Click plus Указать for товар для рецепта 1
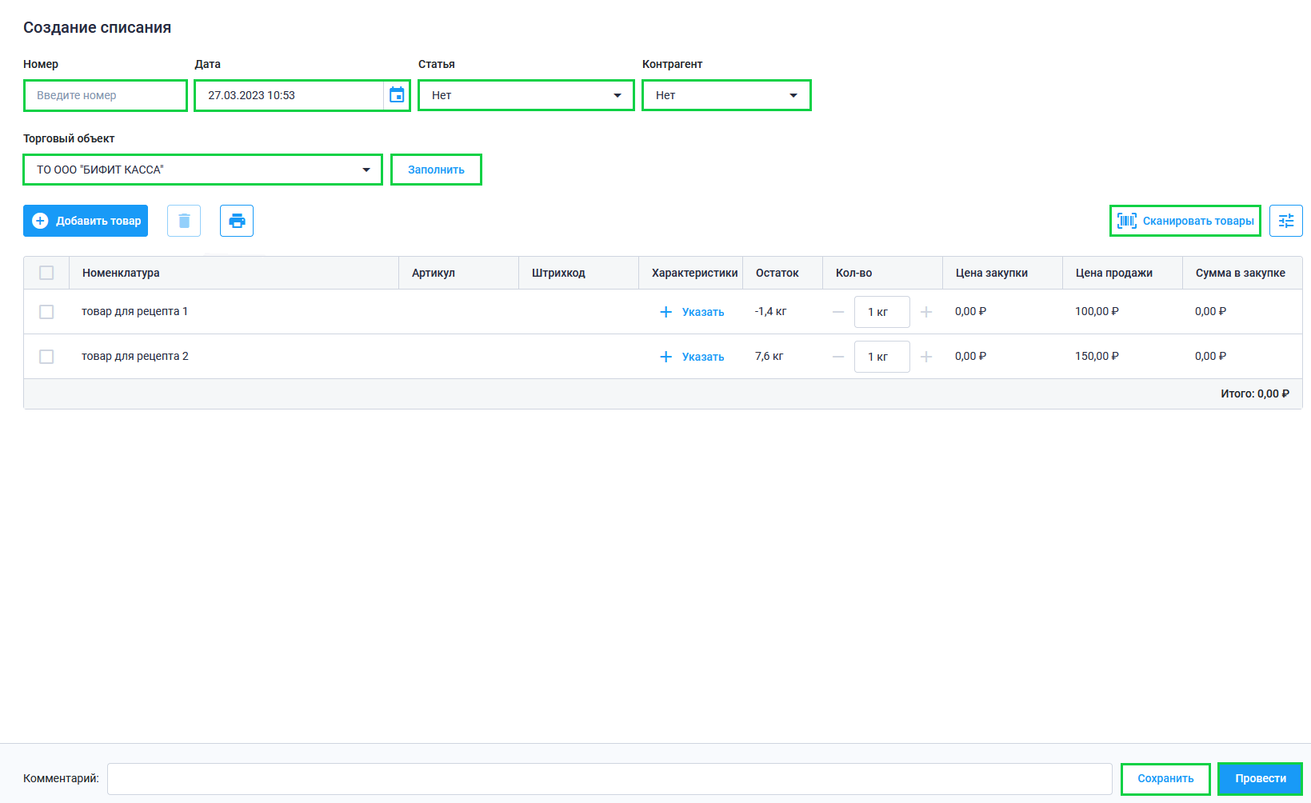 (x=692, y=312)
